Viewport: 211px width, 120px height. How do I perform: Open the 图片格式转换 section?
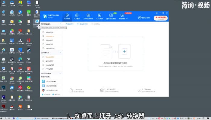click(111, 16)
